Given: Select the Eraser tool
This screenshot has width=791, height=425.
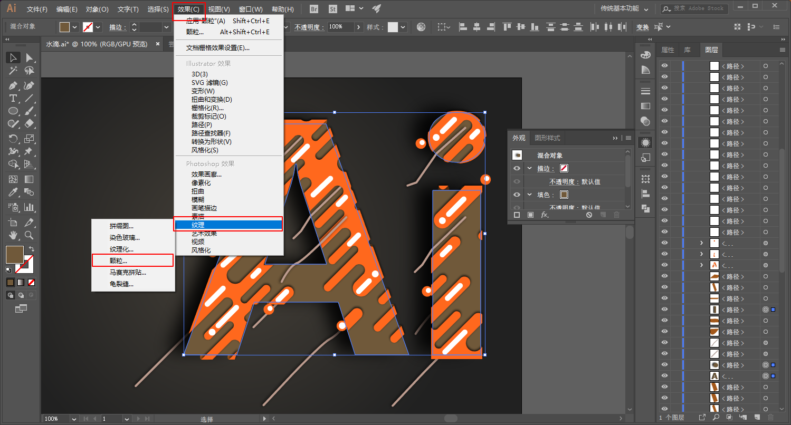Looking at the screenshot, I should point(30,124).
